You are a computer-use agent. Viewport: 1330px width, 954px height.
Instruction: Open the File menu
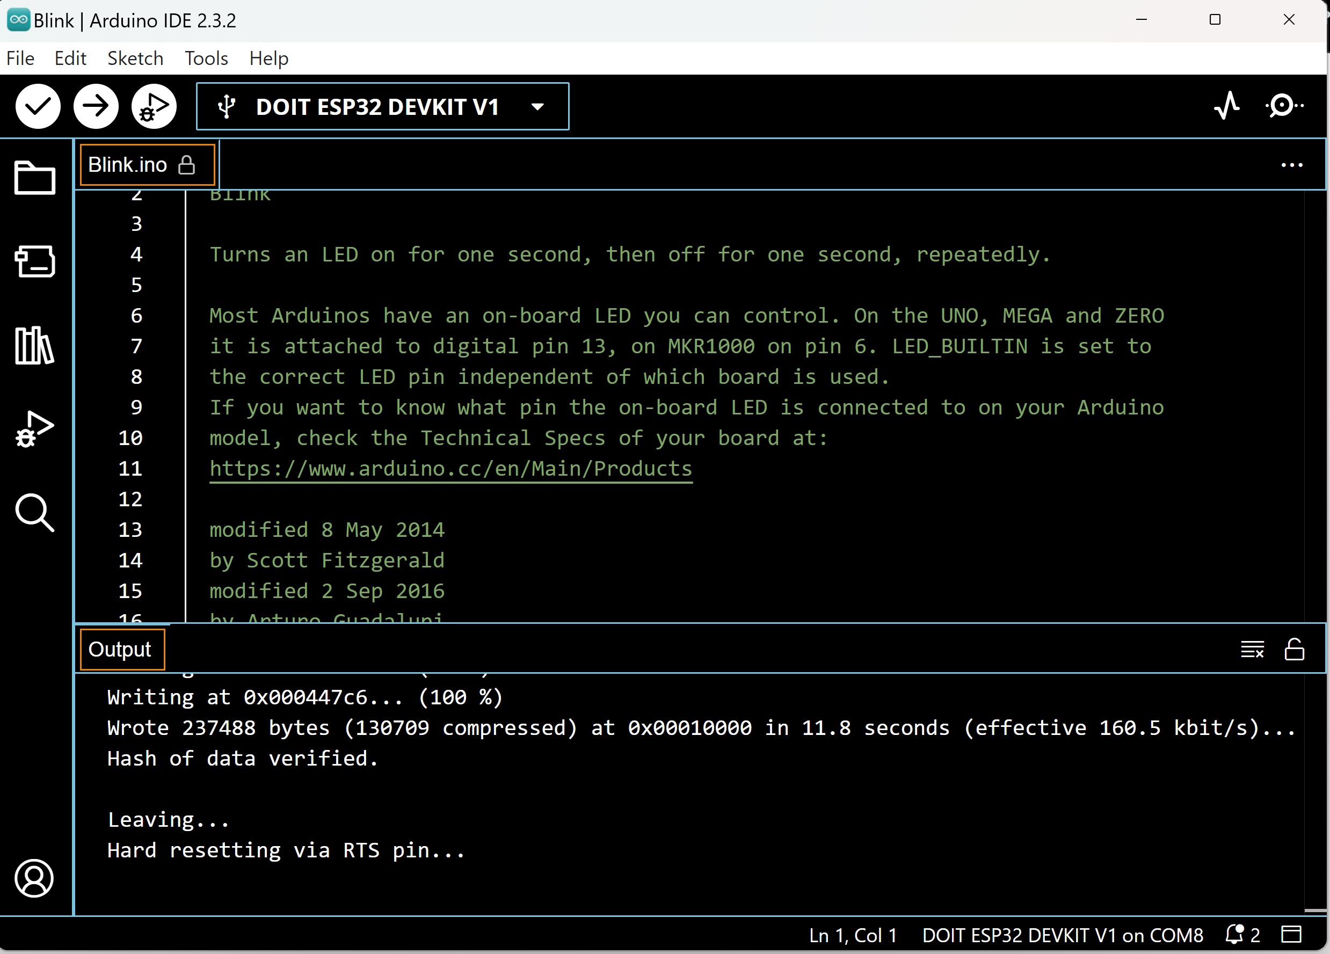tap(20, 58)
